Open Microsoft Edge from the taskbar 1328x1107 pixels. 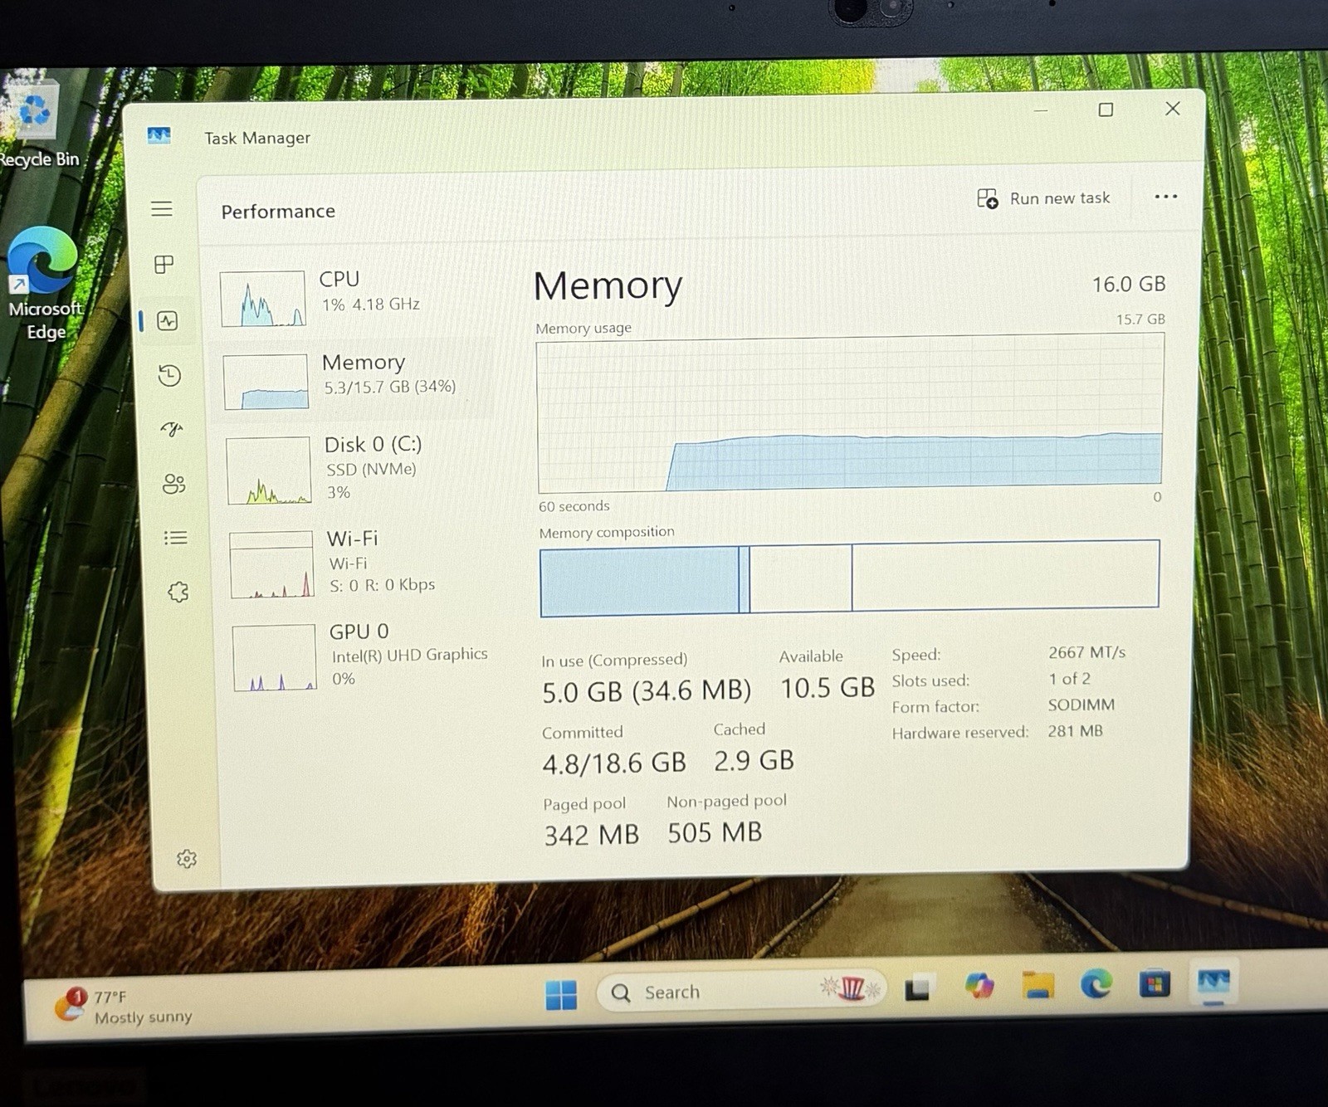click(x=1096, y=984)
